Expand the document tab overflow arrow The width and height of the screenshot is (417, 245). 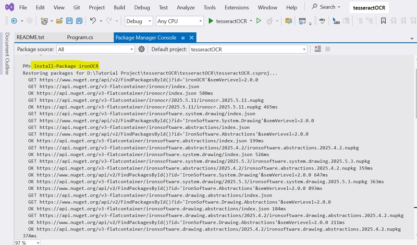[412, 39]
